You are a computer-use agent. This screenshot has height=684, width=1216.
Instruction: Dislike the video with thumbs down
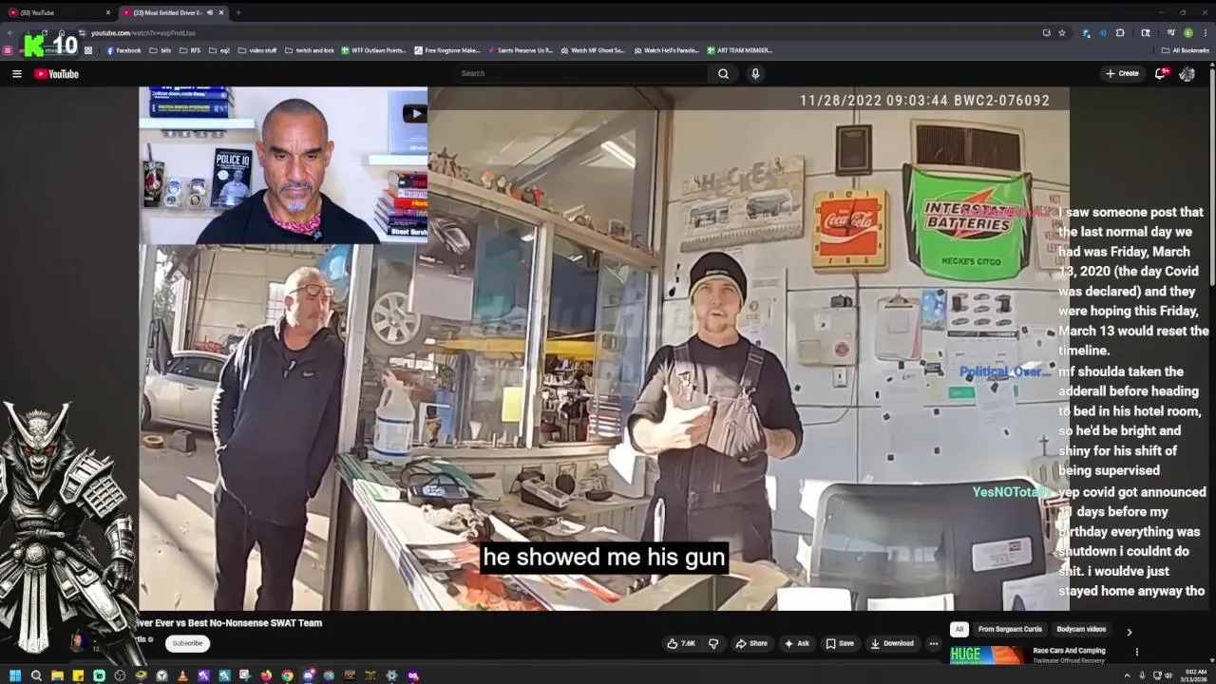coord(713,643)
